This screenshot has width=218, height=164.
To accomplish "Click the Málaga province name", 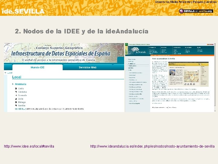I will click(22, 102).
